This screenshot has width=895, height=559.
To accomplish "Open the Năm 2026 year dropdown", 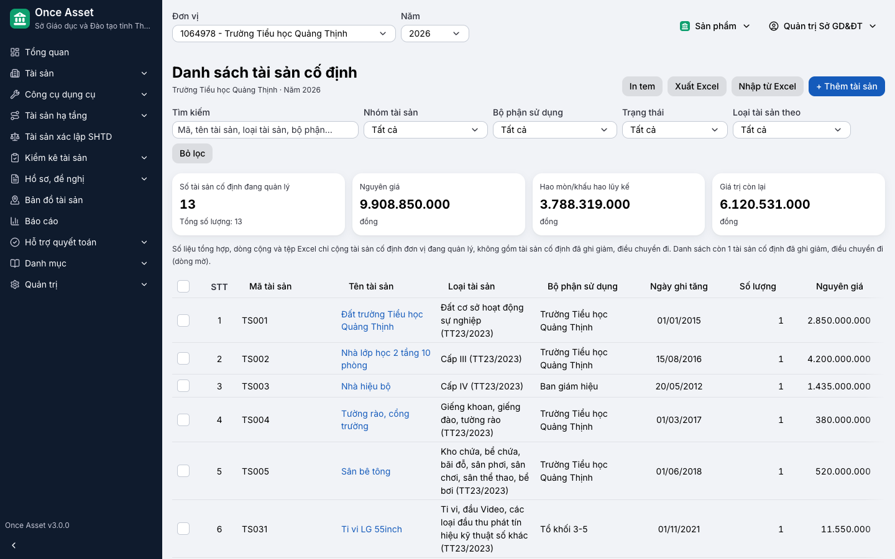I will pos(435,34).
